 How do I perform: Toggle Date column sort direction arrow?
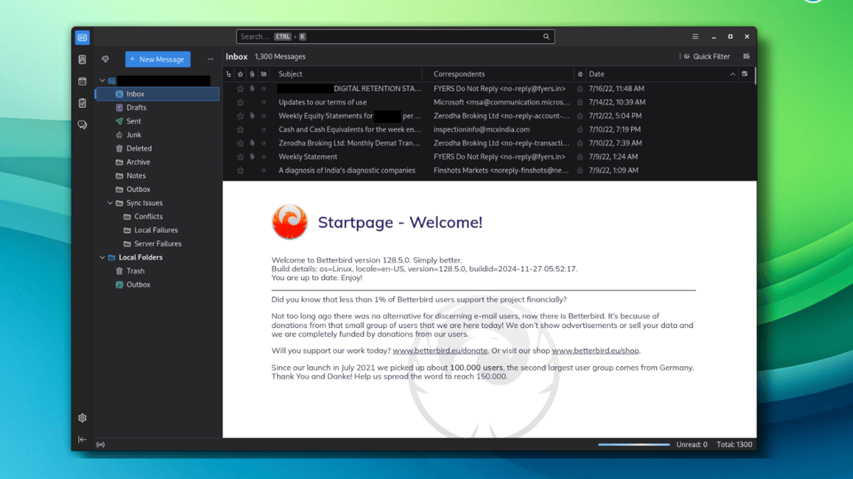[x=733, y=74]
